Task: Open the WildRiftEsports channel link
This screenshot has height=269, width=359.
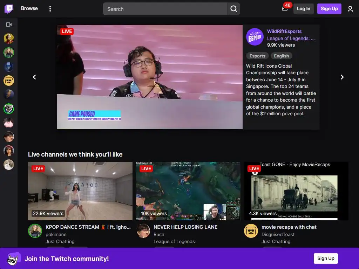Action: pyautogui.click(x=284, y=31)
